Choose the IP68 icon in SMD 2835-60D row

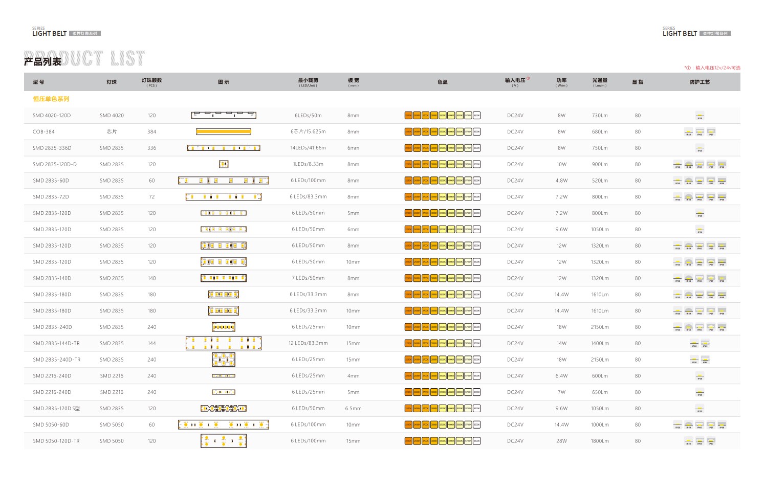(x=722, y=181)
